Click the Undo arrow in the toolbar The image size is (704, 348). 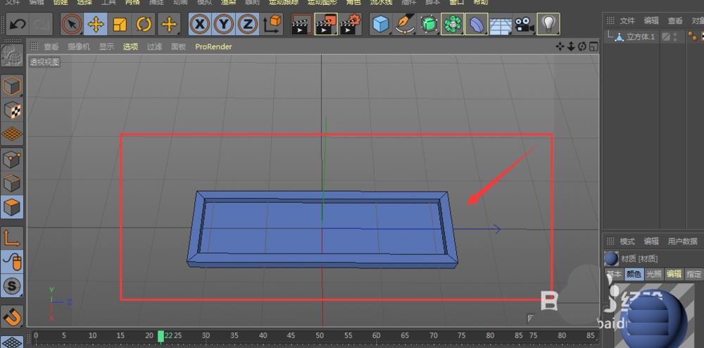pyautogui.click(x=18, y=24)
